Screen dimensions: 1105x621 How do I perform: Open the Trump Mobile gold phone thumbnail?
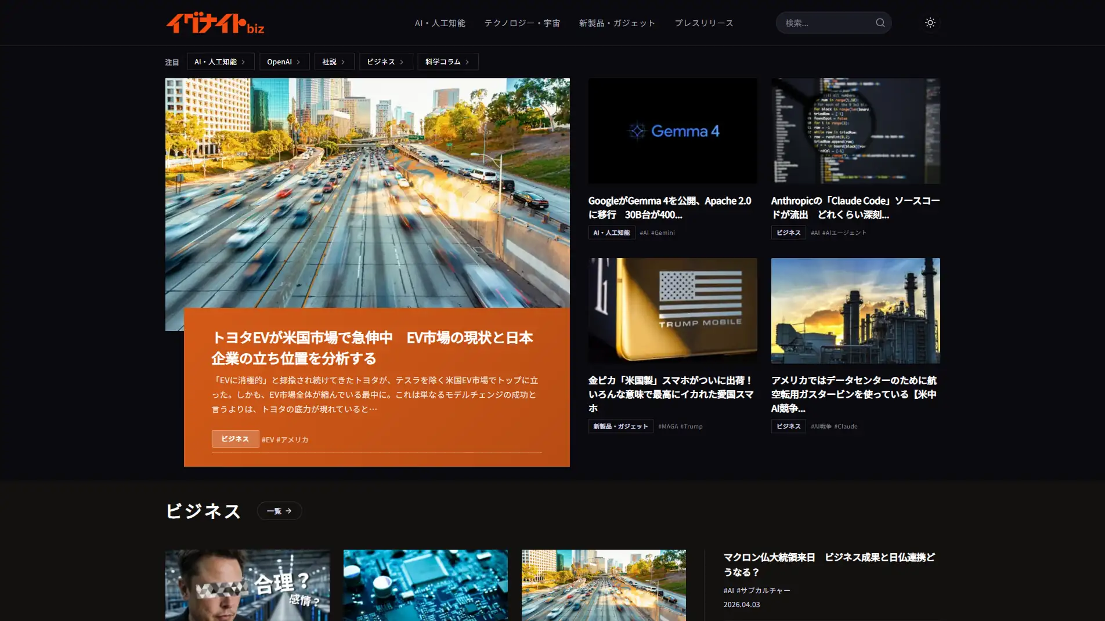(673, 311)
